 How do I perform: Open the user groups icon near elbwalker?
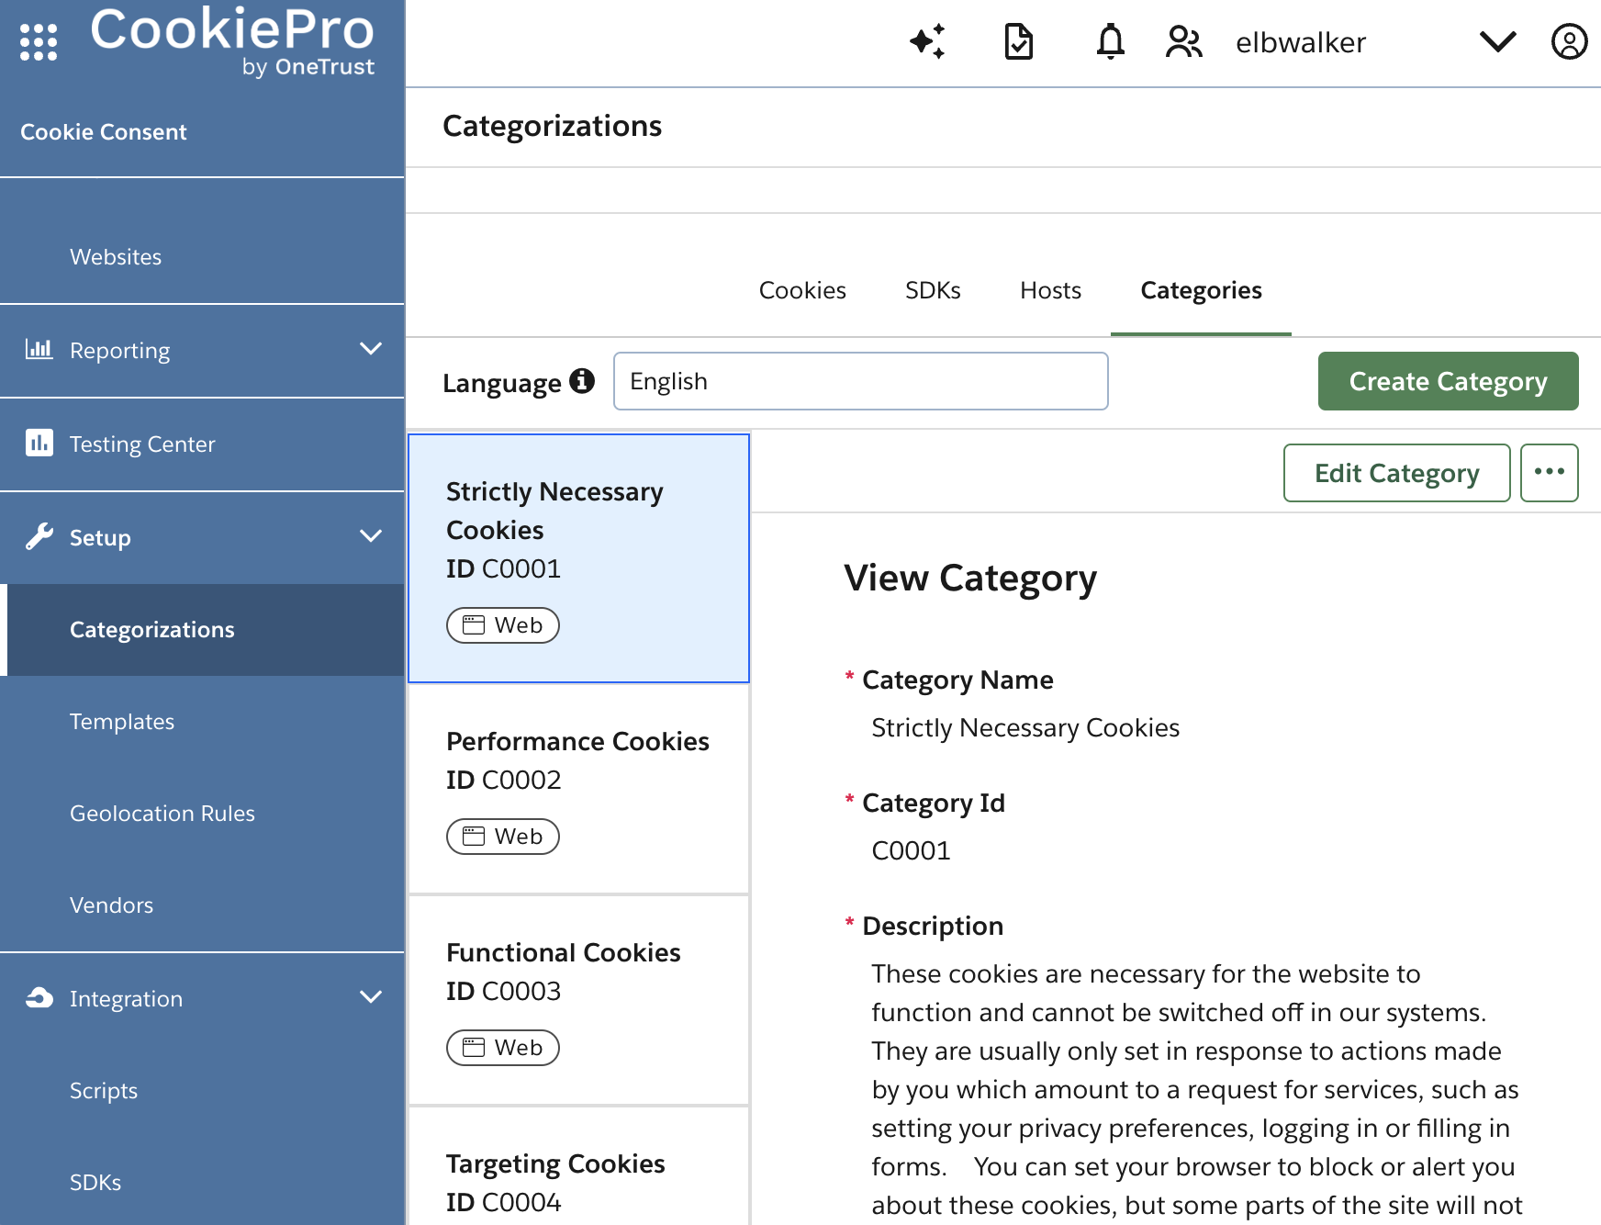(1184, 41)
